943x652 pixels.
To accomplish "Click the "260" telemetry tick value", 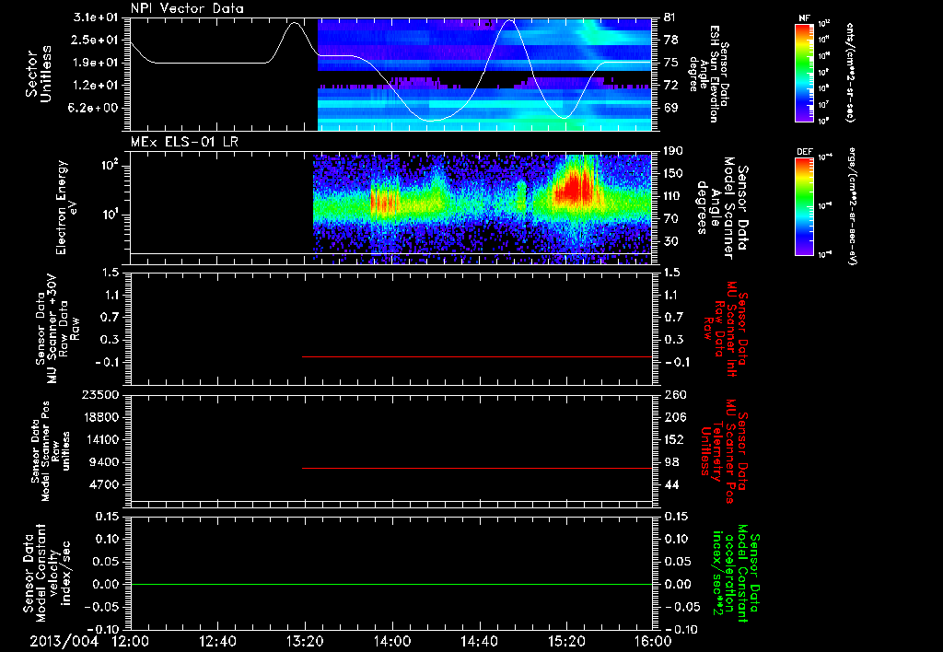I will [x=675, y=394].
